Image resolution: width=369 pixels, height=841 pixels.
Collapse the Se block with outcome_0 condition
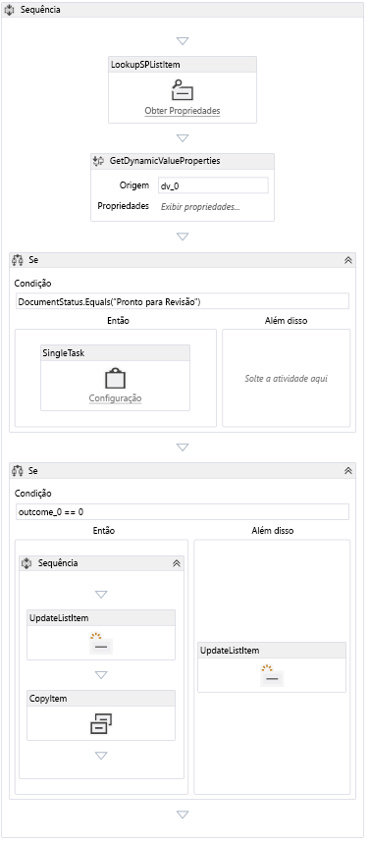point(348,470)
